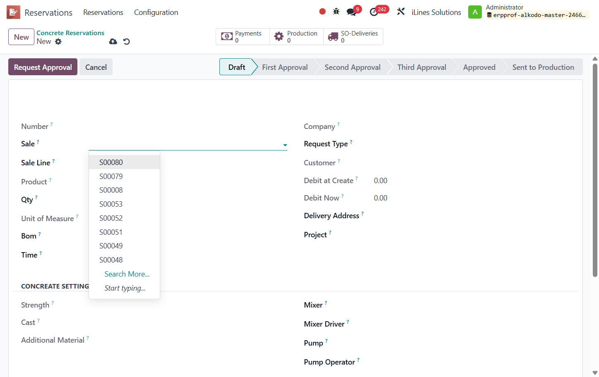Pick S00052 from the sale options

pos(124,218)
